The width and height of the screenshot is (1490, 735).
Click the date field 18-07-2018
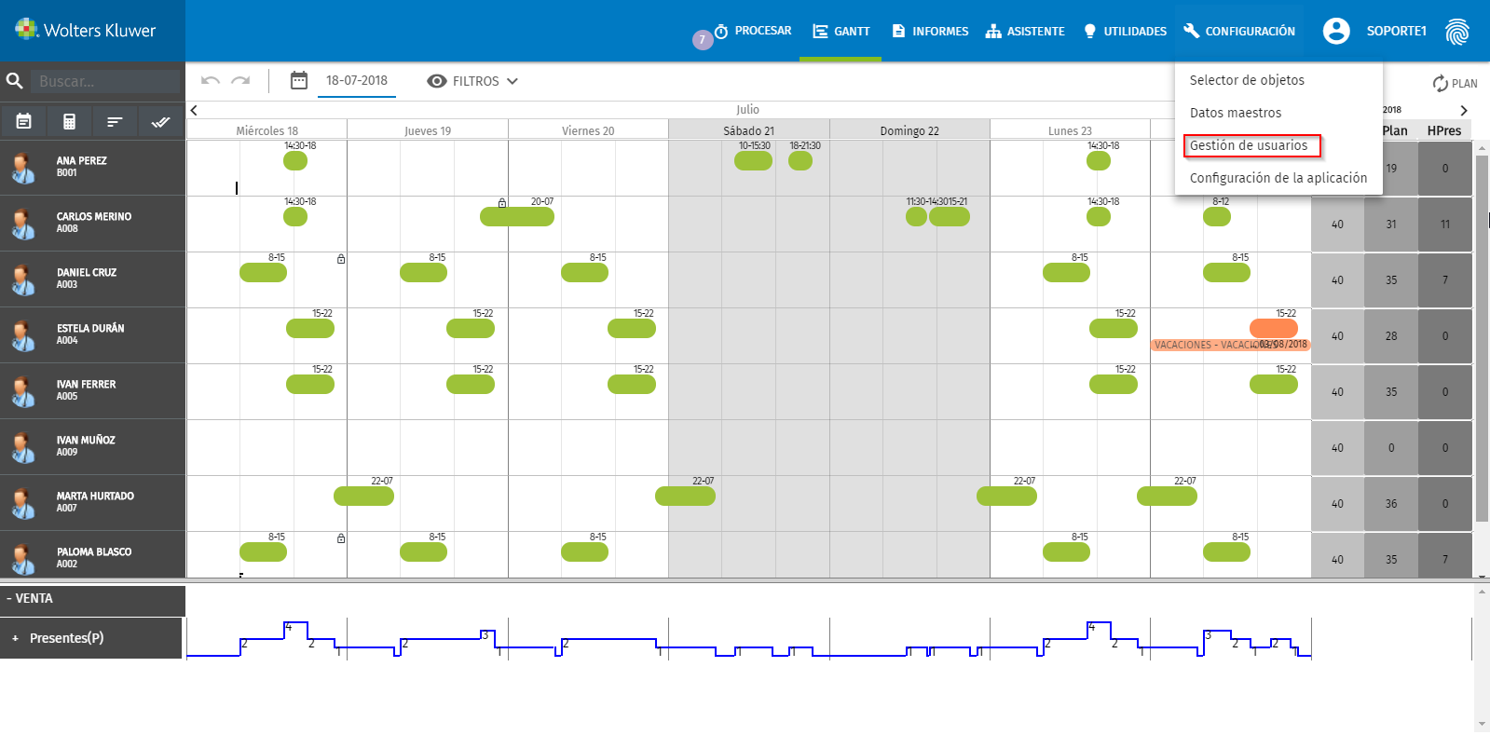click(x=357, y=81)
